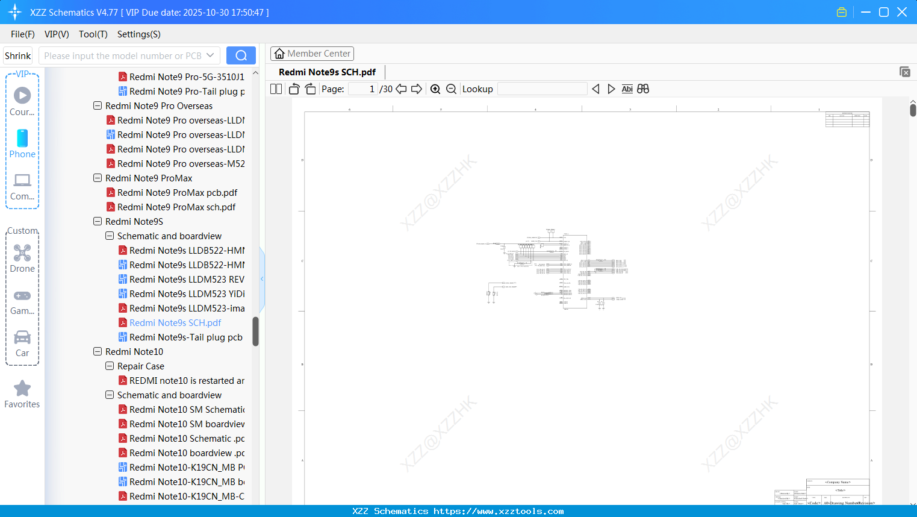
Task: Go to previous page arrow
Action: [401, 89]
